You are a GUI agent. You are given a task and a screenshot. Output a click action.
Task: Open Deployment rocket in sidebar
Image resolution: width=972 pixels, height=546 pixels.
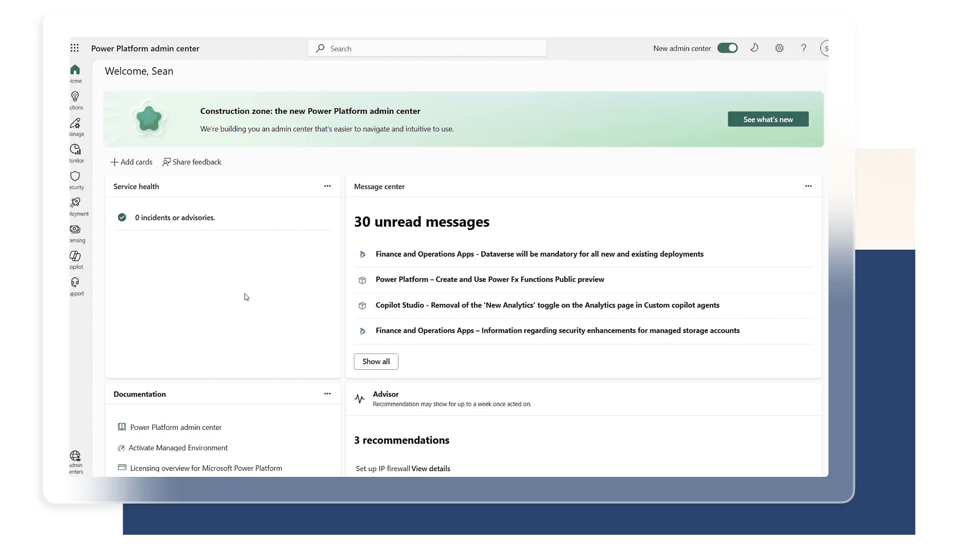point(75,206)
